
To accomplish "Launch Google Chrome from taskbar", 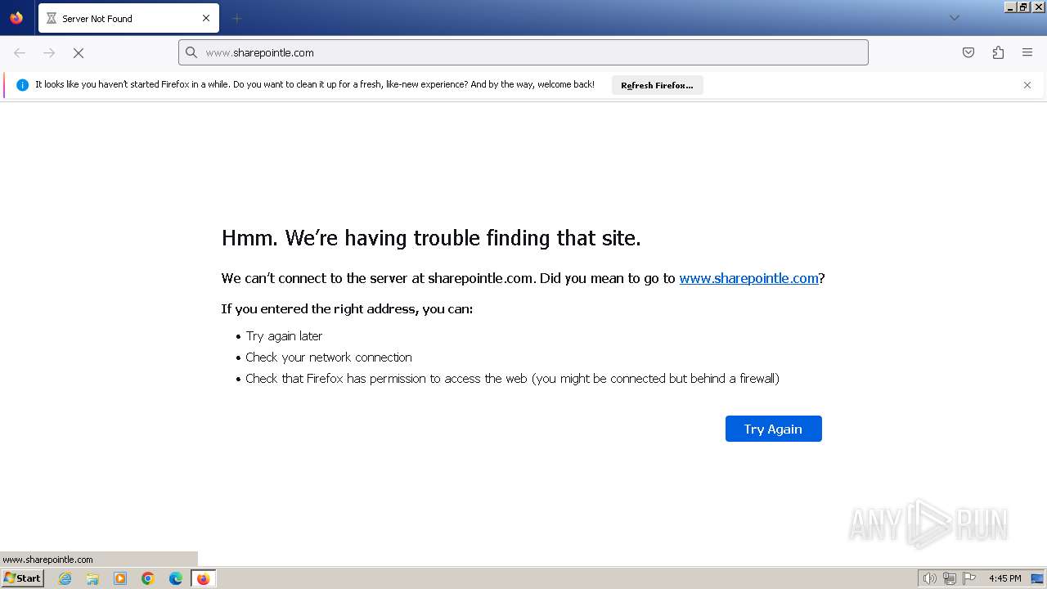I will pos(148,578).
